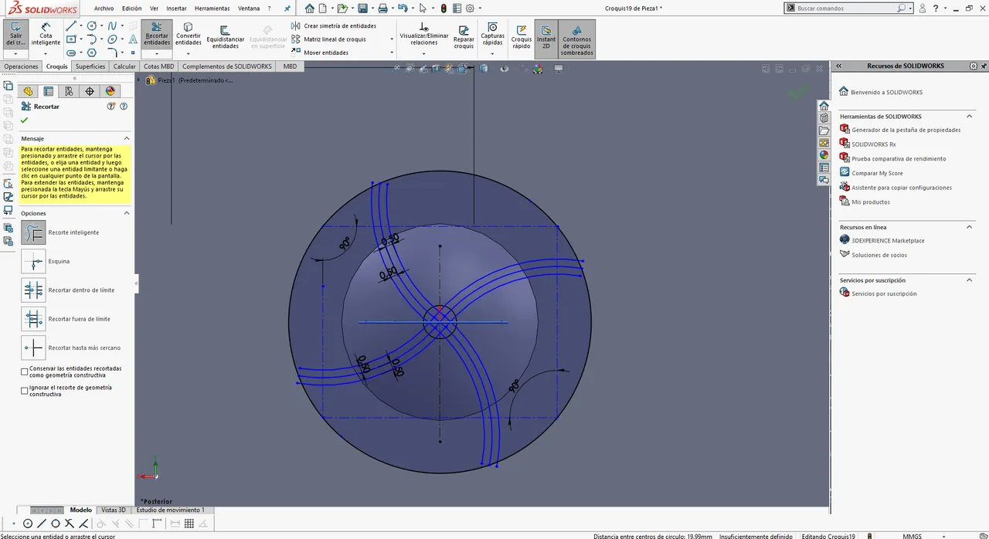Collapse Herramientas de SOLIDWORKS section
Screen dimensions: 989x539
(x=970, y=117)
